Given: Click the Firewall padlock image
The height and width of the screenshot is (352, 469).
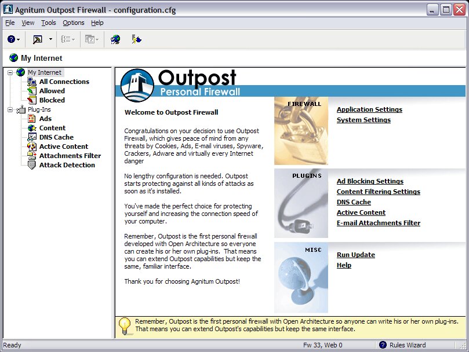Looking at the screenshot, I should coord(301,131).
